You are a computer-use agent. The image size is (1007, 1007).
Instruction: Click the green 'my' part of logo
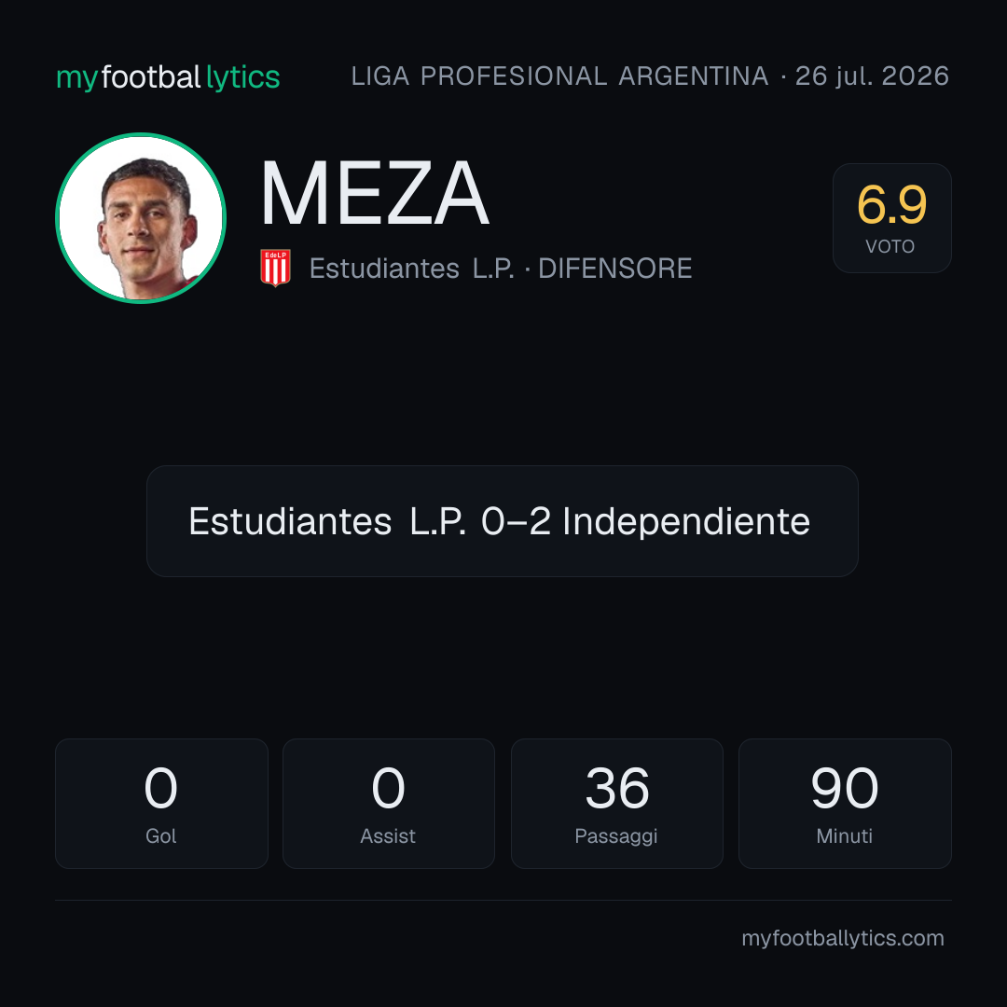pos(77,78)
